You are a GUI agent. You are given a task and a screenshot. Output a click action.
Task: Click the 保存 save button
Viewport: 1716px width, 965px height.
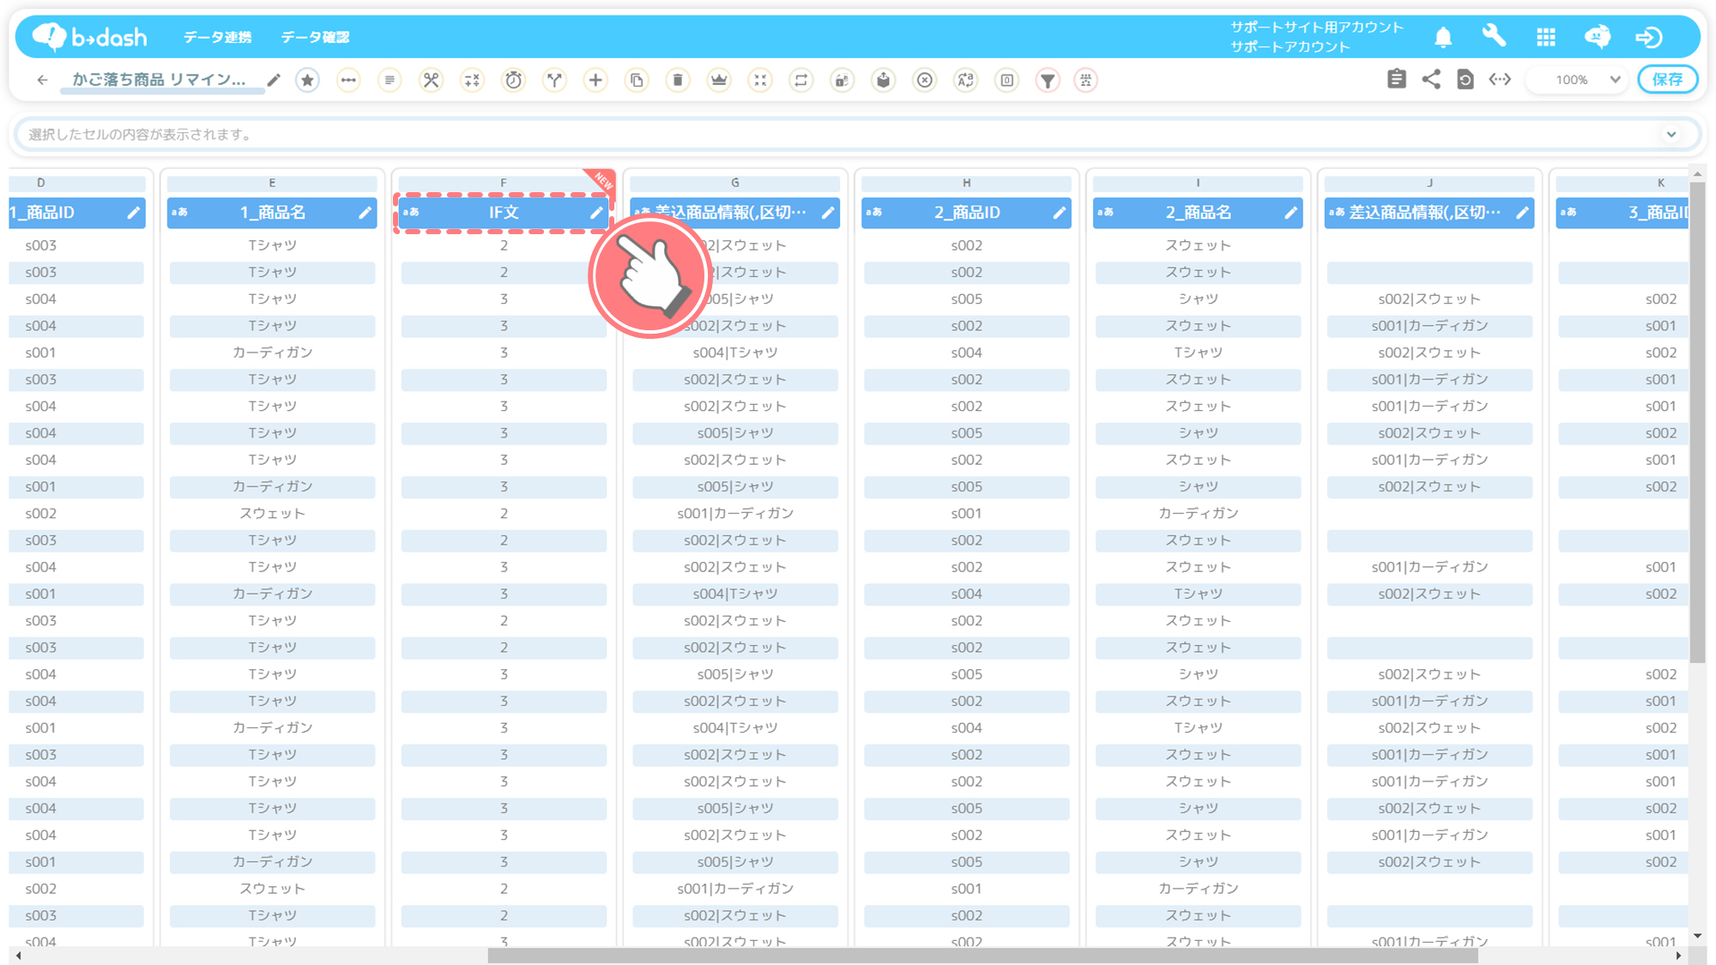click(x=1668, y=80)
